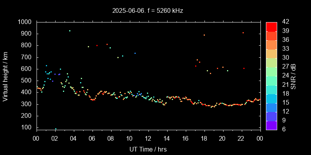This screenshot has width=311, height=155.
Task: Click the 42 label atop the colorbar
Action: coord(284,22)
